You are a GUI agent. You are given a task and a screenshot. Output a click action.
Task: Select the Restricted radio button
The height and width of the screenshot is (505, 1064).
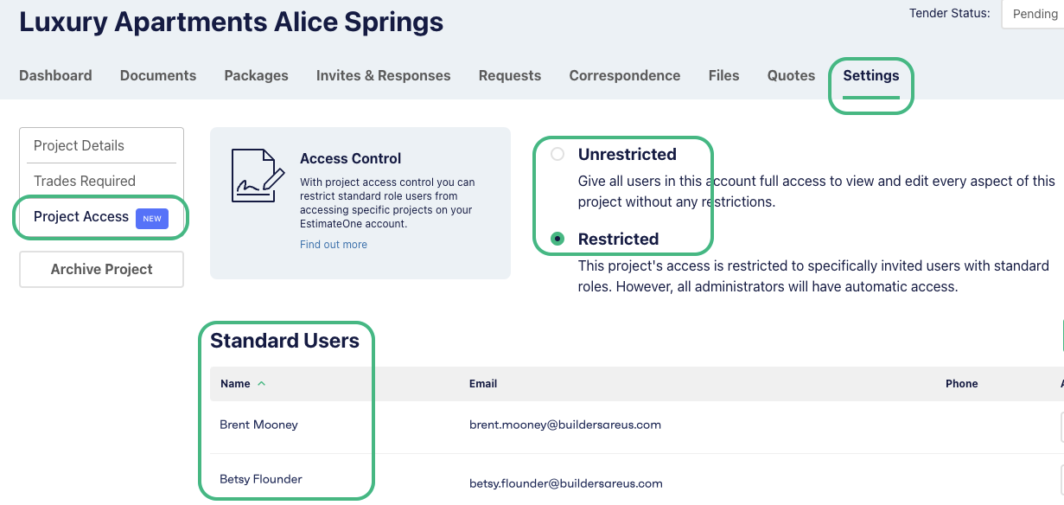pyautogui.click(x=557, y=239)
